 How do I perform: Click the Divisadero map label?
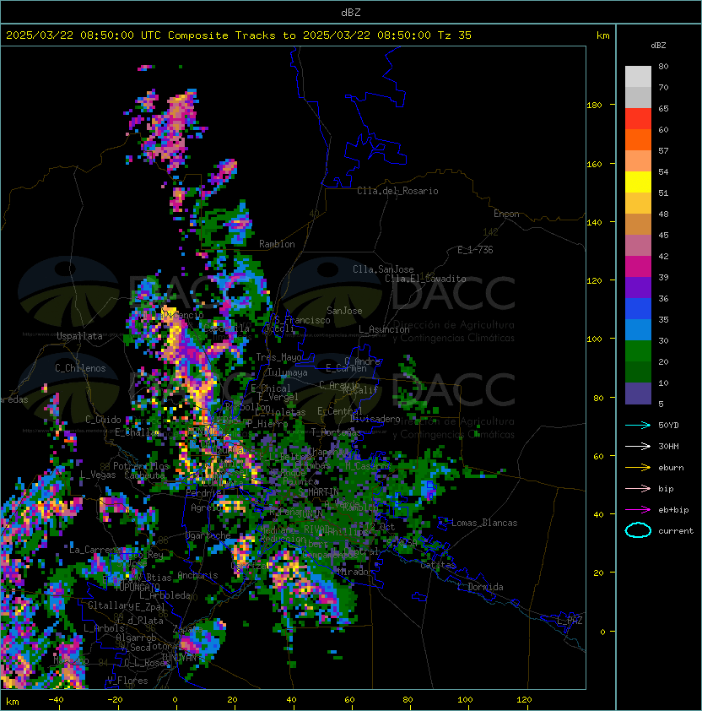coord(375,419)
